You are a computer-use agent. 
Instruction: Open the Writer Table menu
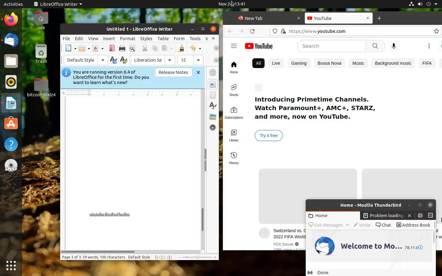click(163, 39)
